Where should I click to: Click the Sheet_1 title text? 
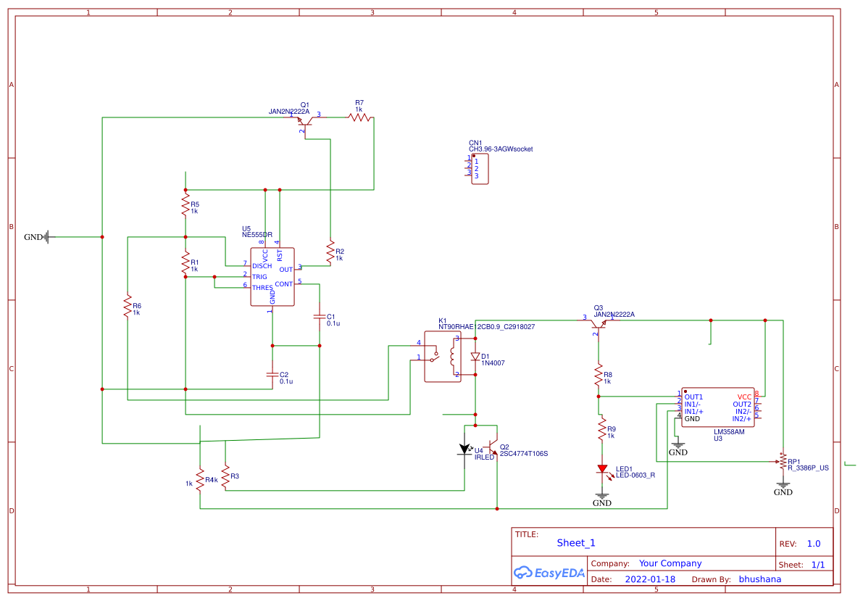tap(576, 542)
